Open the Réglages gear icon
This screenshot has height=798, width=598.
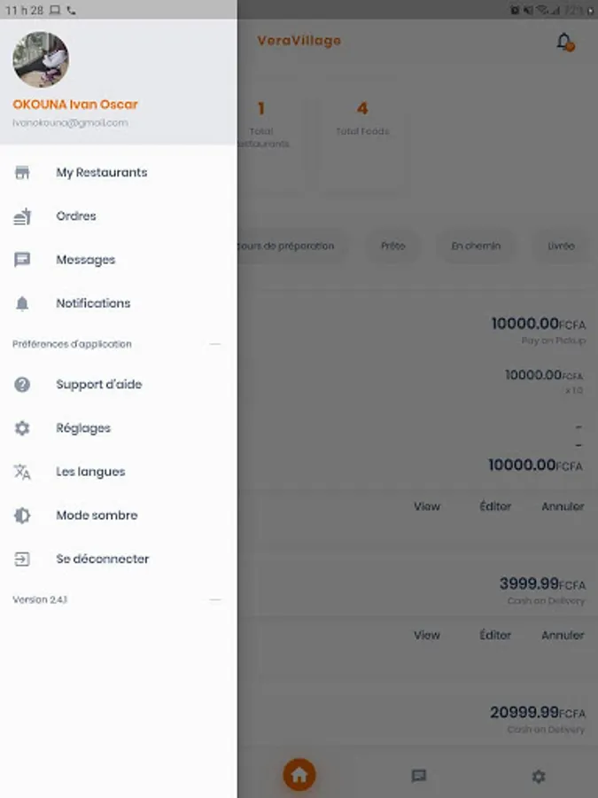coord(22,428)
